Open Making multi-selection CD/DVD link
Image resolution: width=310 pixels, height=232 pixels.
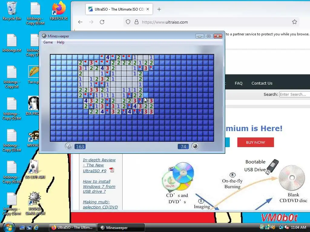[100, 205]
